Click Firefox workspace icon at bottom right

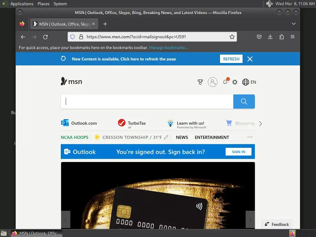pyautogui.click(x=293, y=233)
